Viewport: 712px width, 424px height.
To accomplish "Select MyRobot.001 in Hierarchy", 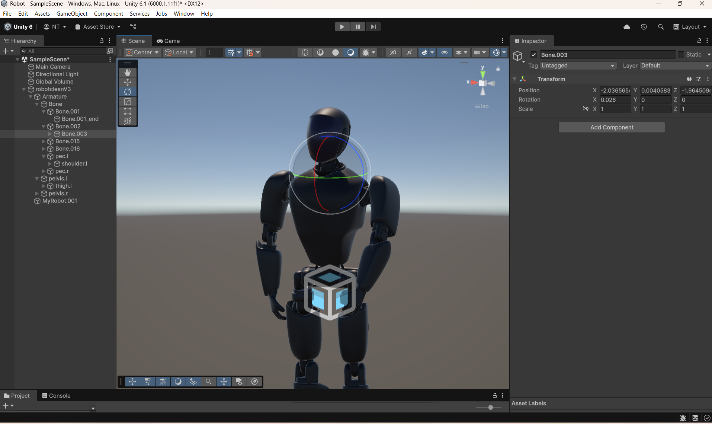I will [60, 201].
